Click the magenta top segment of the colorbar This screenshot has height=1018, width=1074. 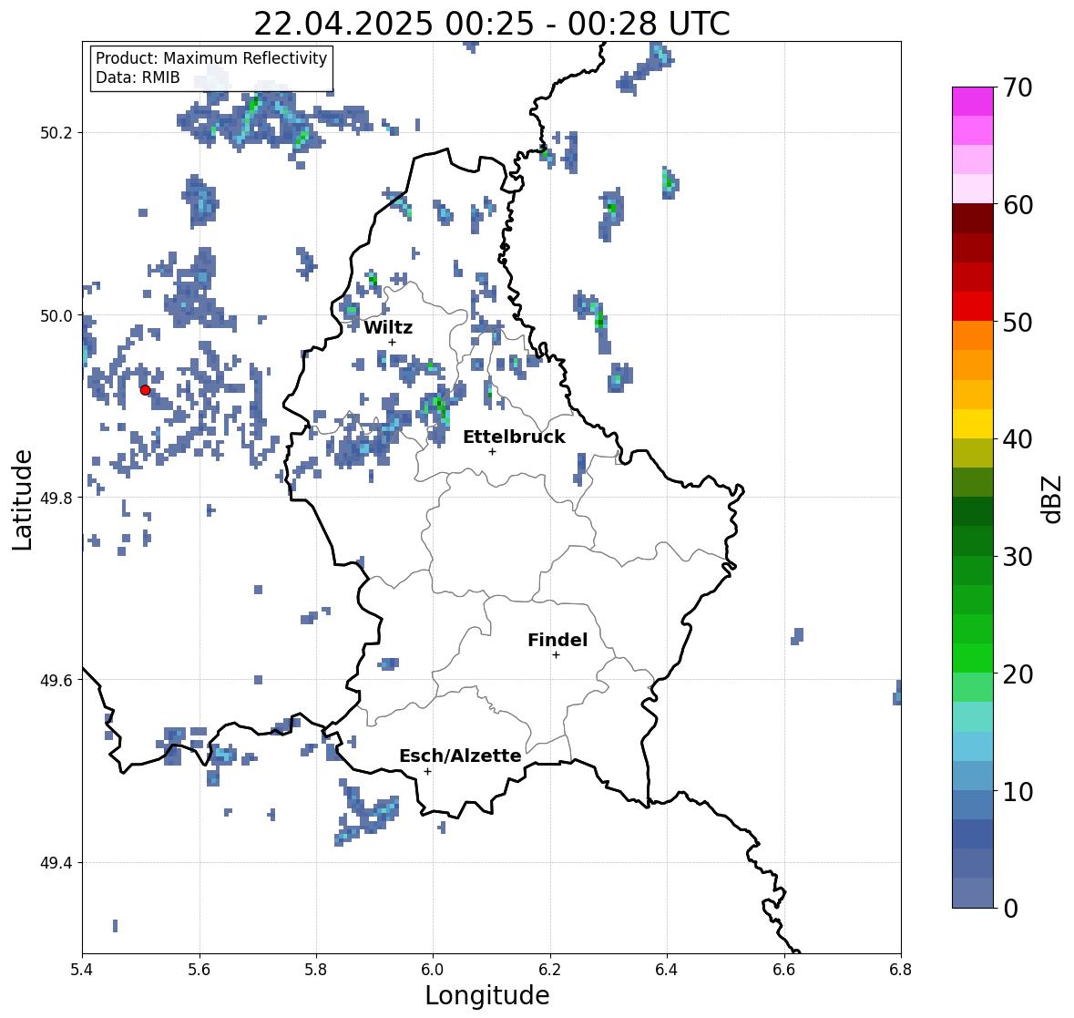(x=973, y=101)
